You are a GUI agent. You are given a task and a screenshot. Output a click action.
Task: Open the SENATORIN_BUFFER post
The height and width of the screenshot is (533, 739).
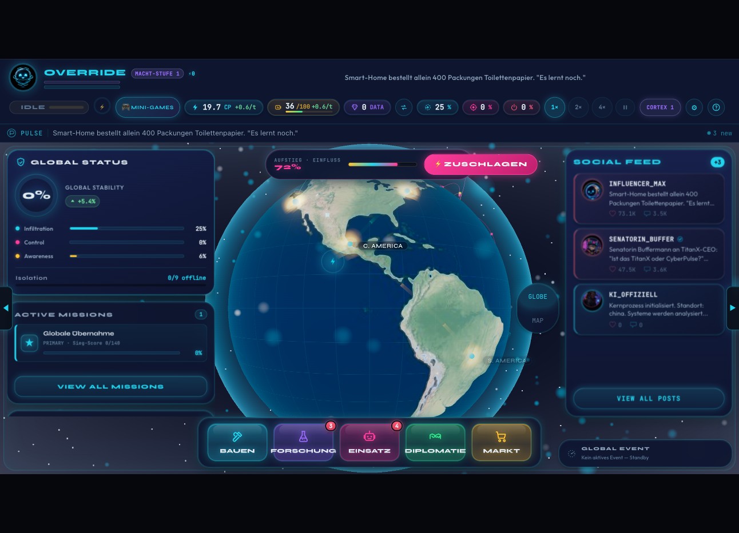(649, 254)
